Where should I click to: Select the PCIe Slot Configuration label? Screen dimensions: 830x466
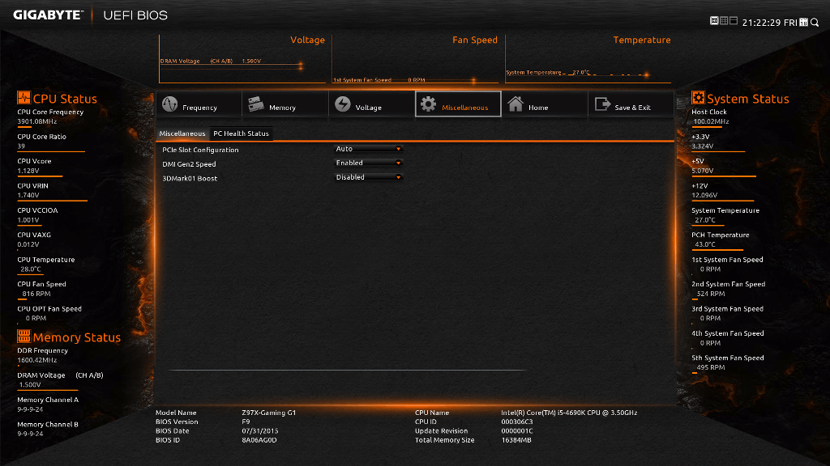pyautogui.click(x=200, y=150)
